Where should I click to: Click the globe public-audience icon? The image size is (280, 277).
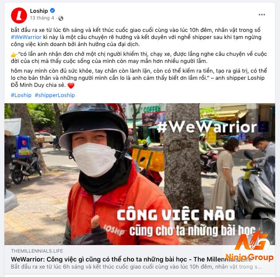click(x=61, y=18)
